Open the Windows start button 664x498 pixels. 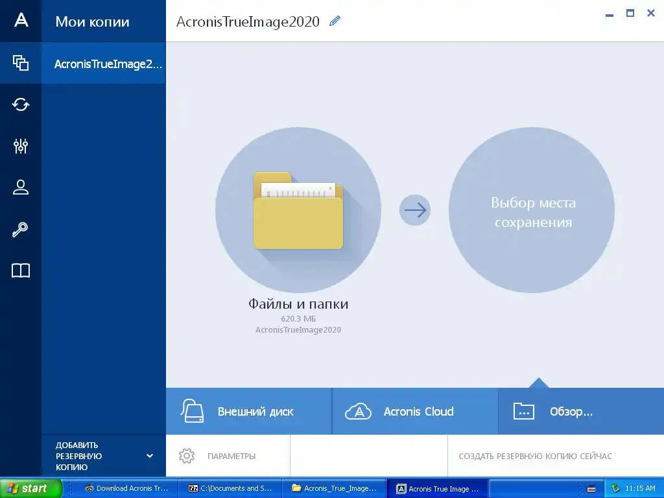pyautogui.click(x=31, y=488)
